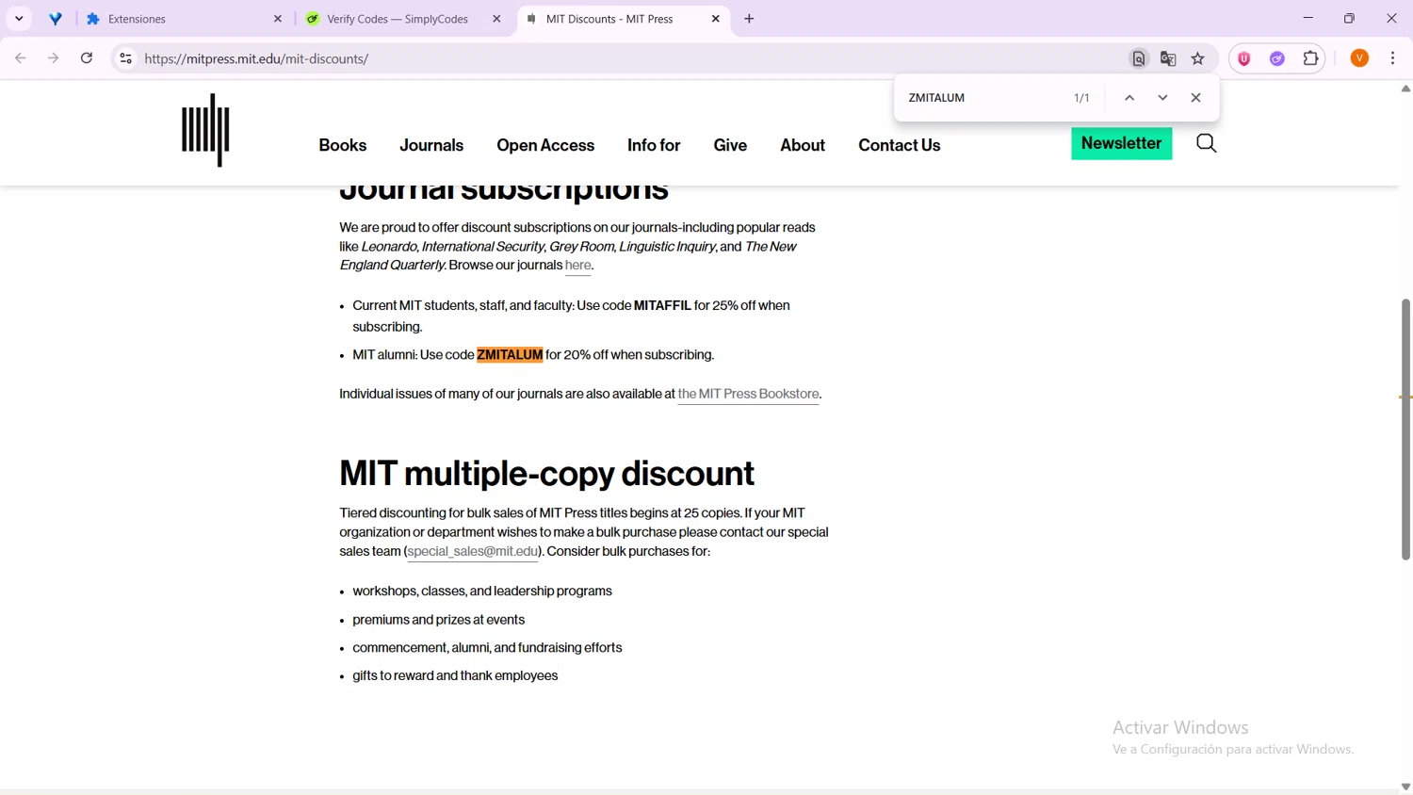Viewport: 1413px width, 795px height.
Task: Open Chrome three-dot menu
Action: pos(1392,58)
